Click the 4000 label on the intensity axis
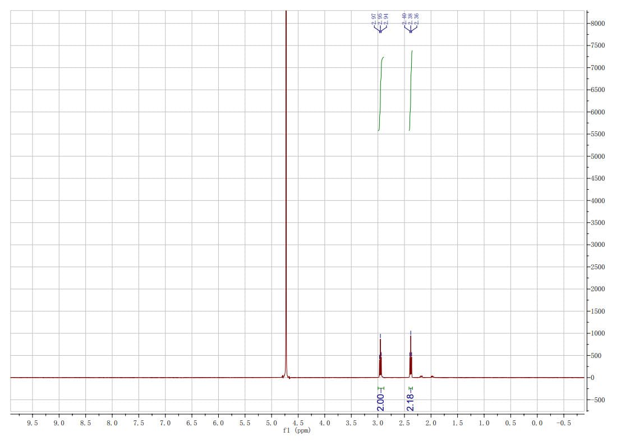 click(x=597, y=200)
